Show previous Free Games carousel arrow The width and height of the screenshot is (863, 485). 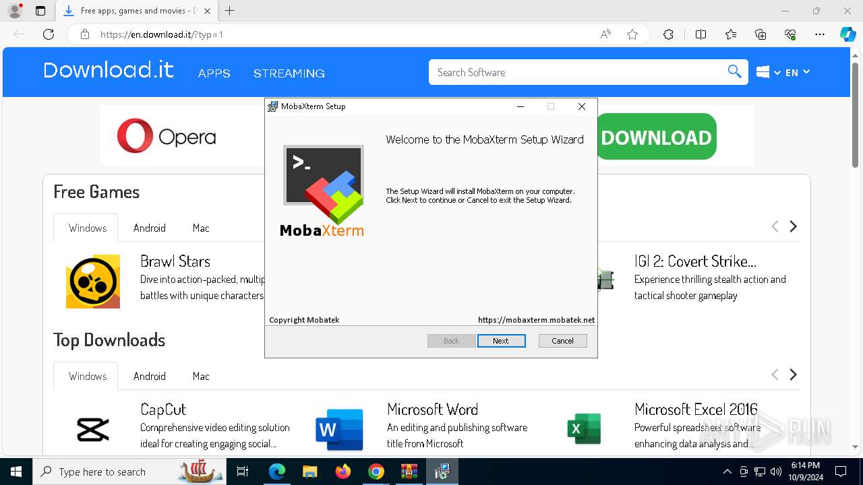[775, 226]
